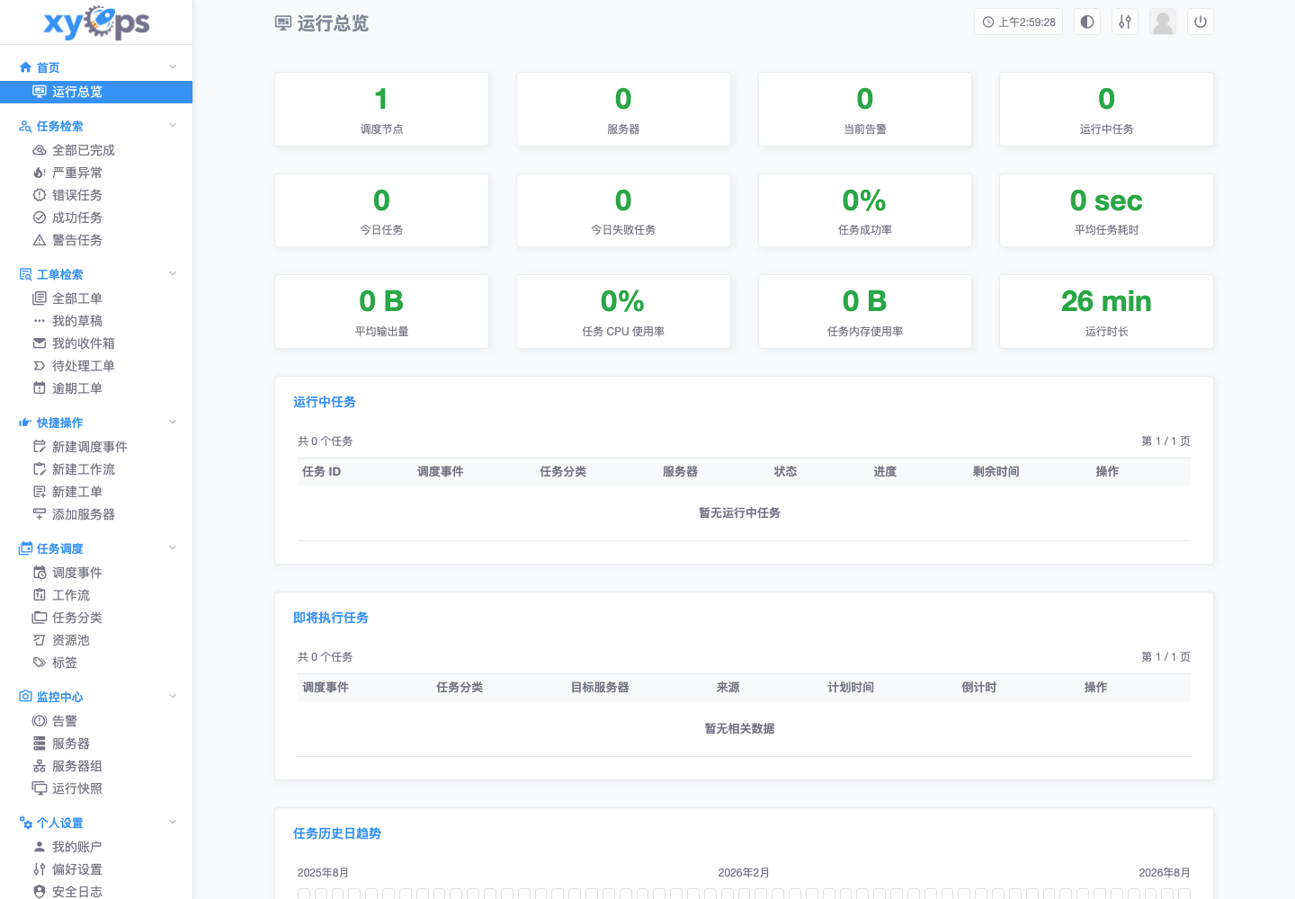Click the 我的草稿 dots icon
The height and width of the screenshot is (899, 1295).
[x=40, y=321]
